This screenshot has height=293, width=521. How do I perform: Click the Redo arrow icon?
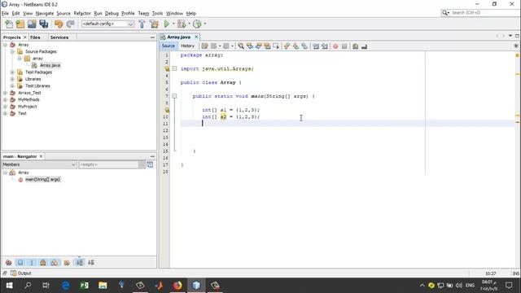pos(71,24)
